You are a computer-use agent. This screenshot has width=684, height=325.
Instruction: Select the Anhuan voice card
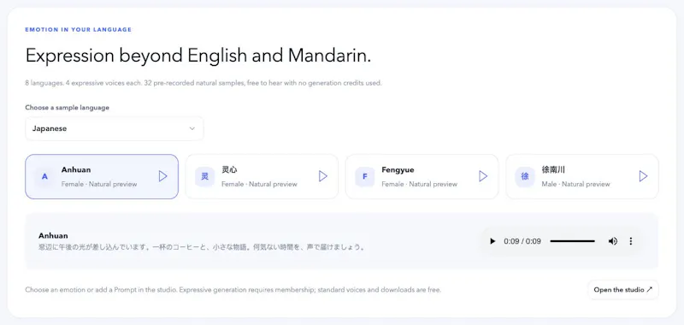102,177
